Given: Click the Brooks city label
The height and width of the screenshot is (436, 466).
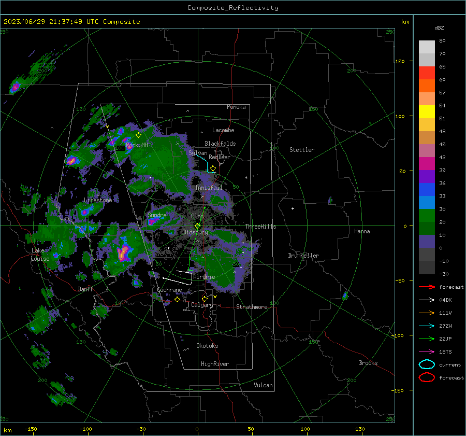Looking at the screenshot, I should tap(368, 363).
